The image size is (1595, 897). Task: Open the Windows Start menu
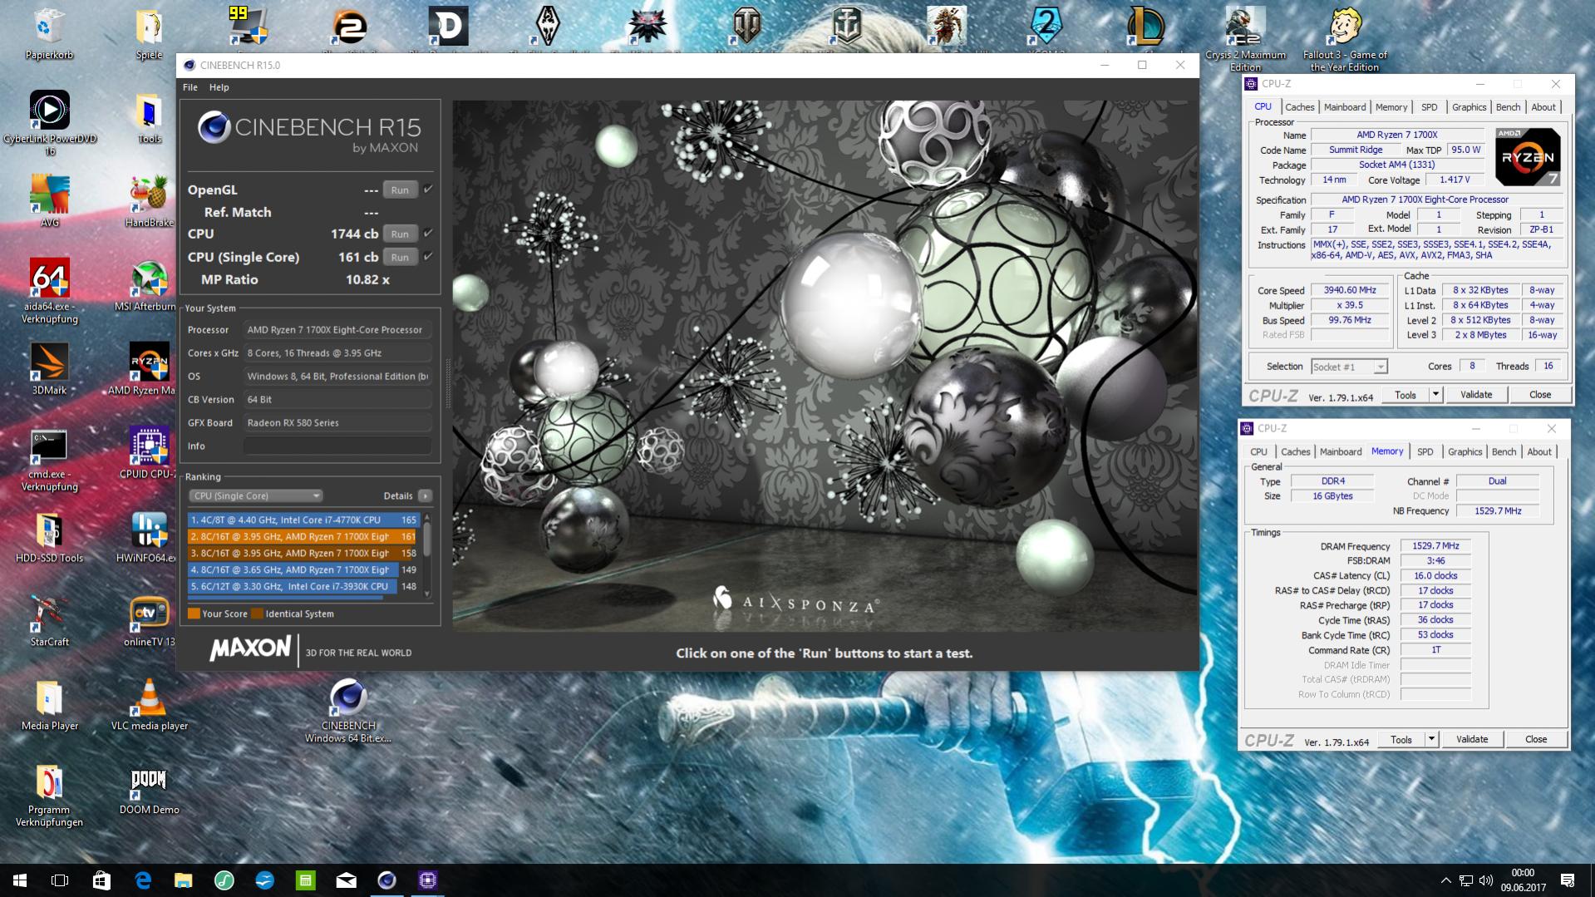coord(20,880)
